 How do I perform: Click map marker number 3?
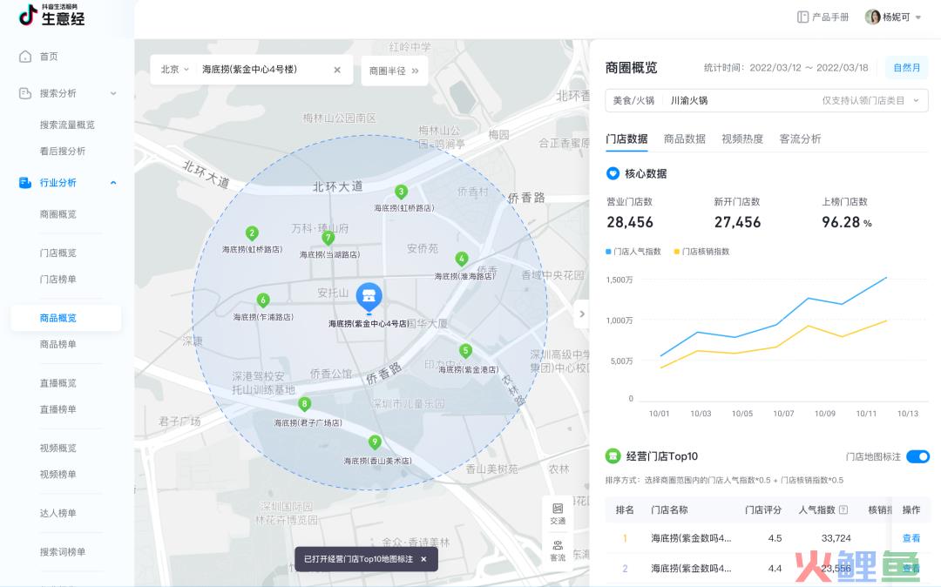[x=402, y=192]
